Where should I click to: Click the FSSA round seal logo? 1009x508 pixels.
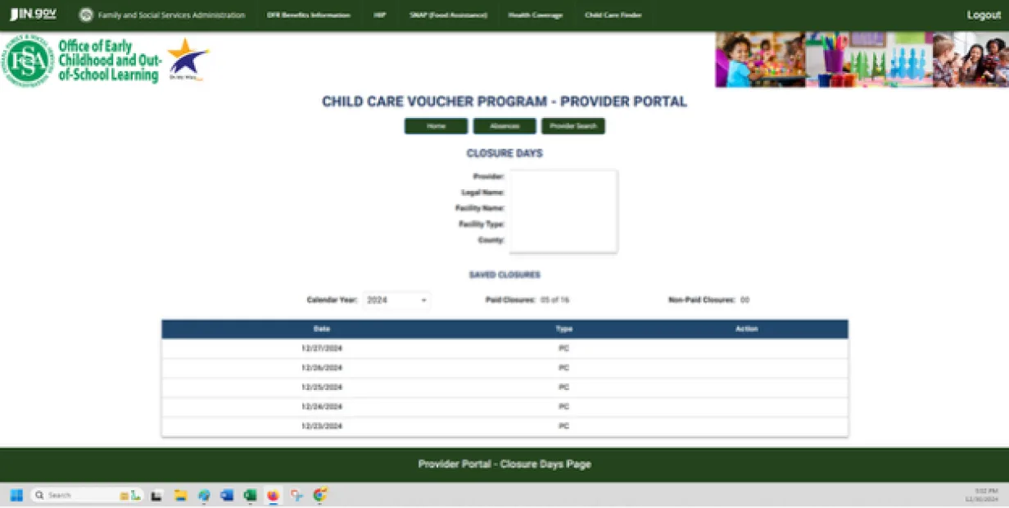28,61
